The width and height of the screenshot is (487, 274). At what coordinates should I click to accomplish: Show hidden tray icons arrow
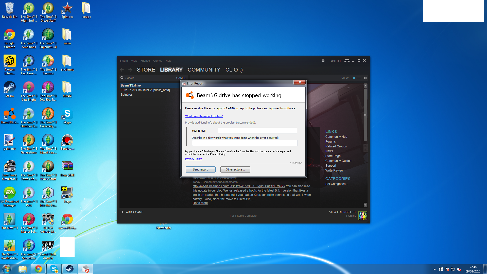[x=434, y=269]
